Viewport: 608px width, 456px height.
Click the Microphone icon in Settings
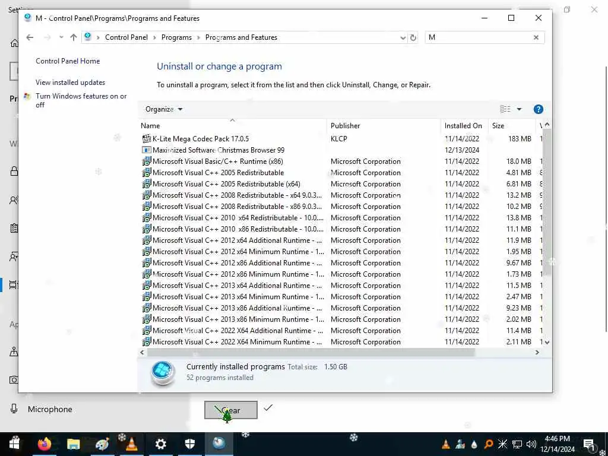(14, 409)
